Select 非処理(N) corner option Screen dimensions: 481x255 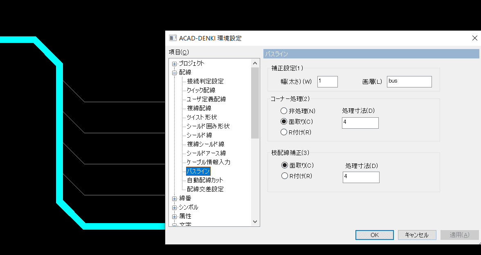(284, 111)
